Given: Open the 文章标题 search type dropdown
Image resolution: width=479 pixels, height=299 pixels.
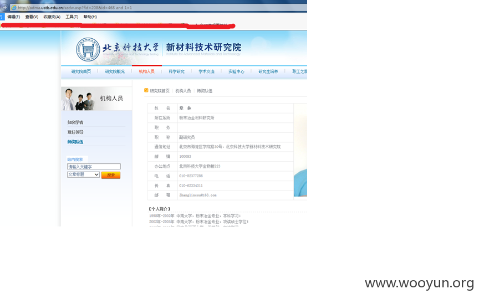Looking at the screenshot, I should (x=83, y=174).
